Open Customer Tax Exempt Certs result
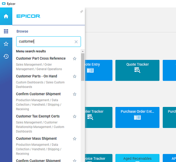176x162 pixels. (38, 116)
